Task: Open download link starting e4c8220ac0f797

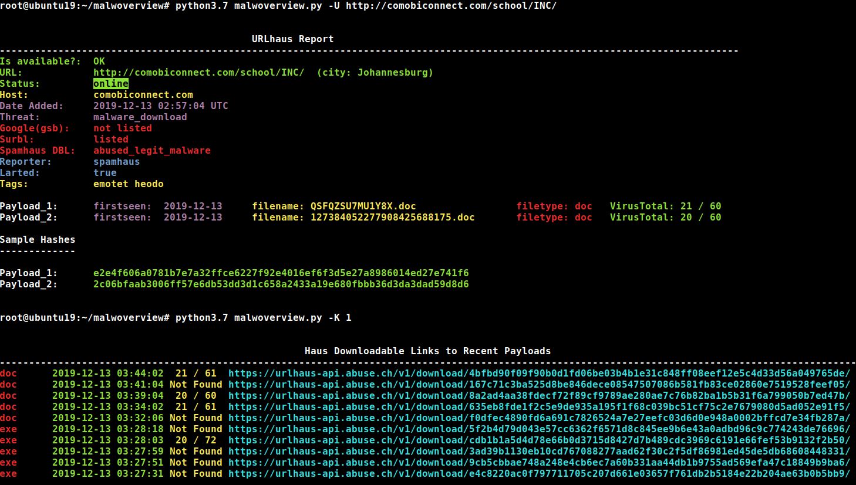Action: (540, 474)
